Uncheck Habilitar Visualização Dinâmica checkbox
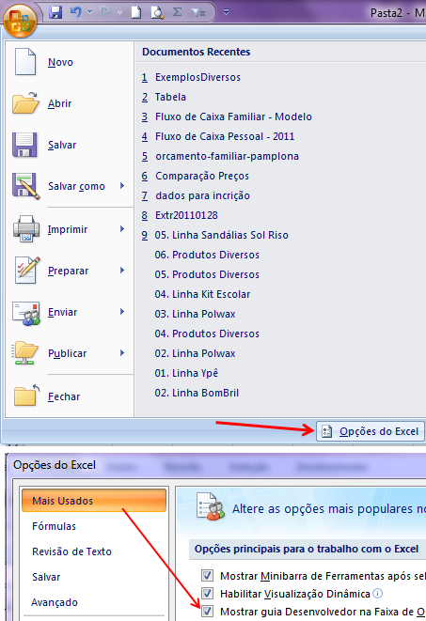The width and height of the screenshot is (426, 621). pyautogui.click(x=207, y=593)
